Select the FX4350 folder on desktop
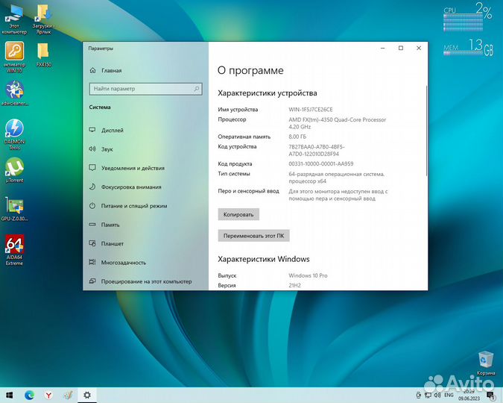The width and height of the screenshot is (503, 403). [43, 54]
